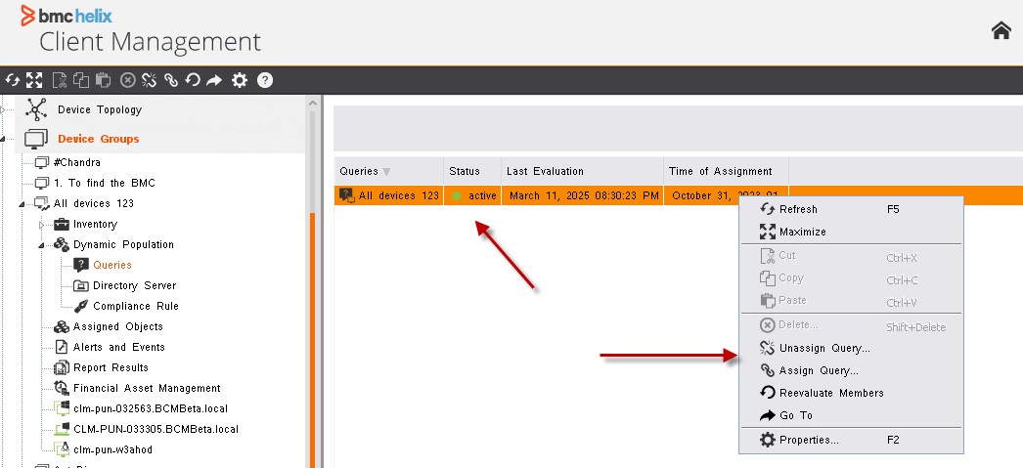Open the Directory Server node

pos(134,285)
